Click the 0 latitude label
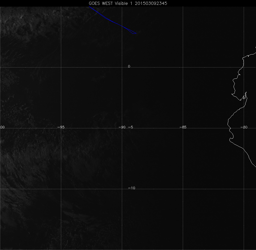Viewport: 256px width, 250px height. pyautogui.click(x=129, y=66)
